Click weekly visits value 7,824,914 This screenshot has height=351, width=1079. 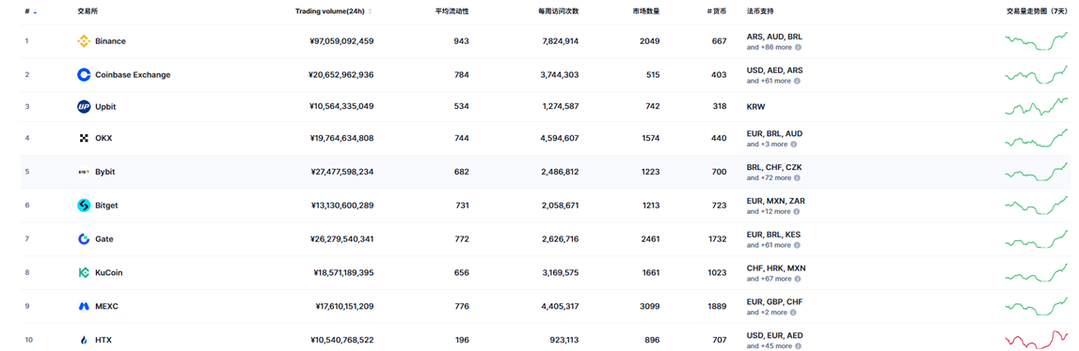[560, 41]
